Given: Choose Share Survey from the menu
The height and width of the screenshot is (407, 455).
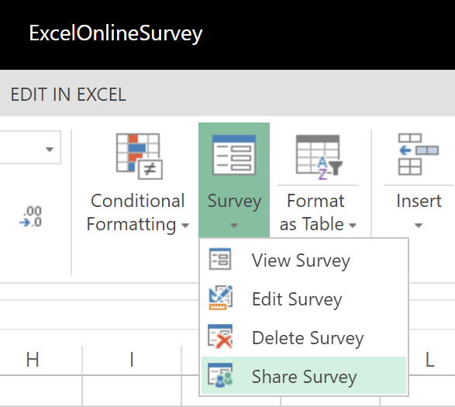Looking at the screenshot, I should coord(304,376).
